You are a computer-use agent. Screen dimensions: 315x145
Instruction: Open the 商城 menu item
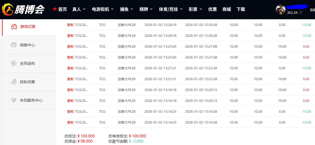[x=227, y=9]
